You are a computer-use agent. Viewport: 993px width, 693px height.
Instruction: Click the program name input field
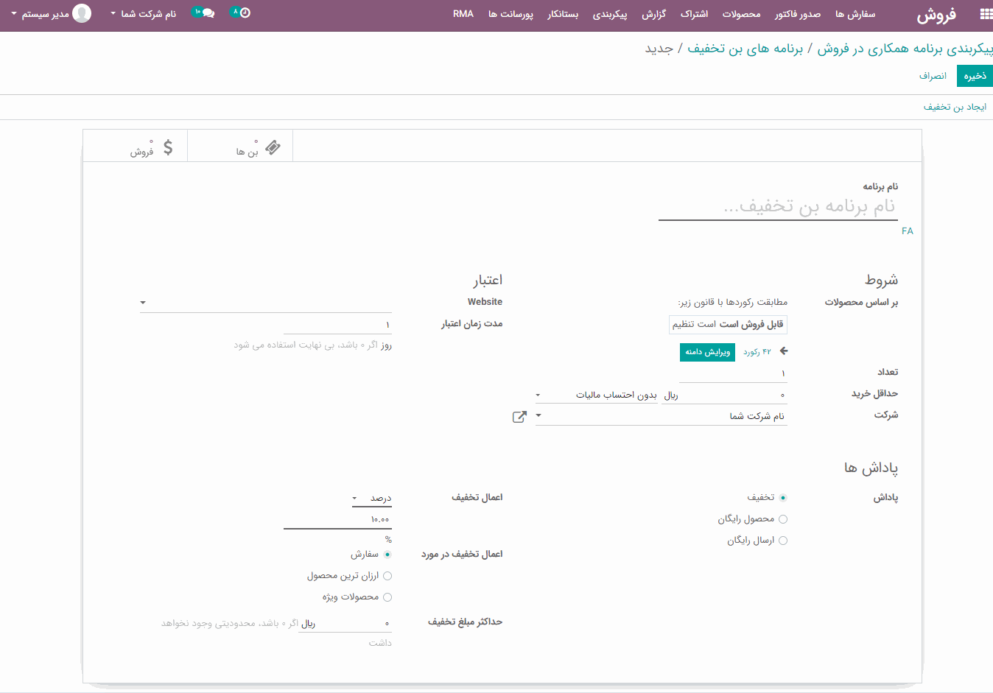[777, 206]
